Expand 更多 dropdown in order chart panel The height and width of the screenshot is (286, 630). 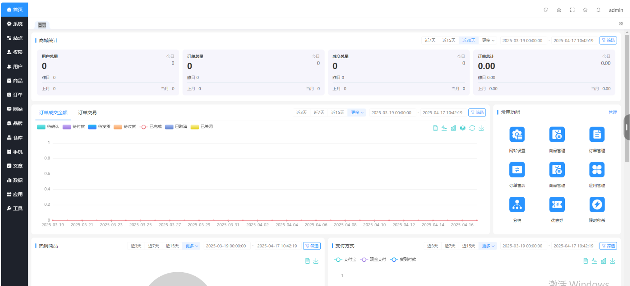[x=357, y=112]
